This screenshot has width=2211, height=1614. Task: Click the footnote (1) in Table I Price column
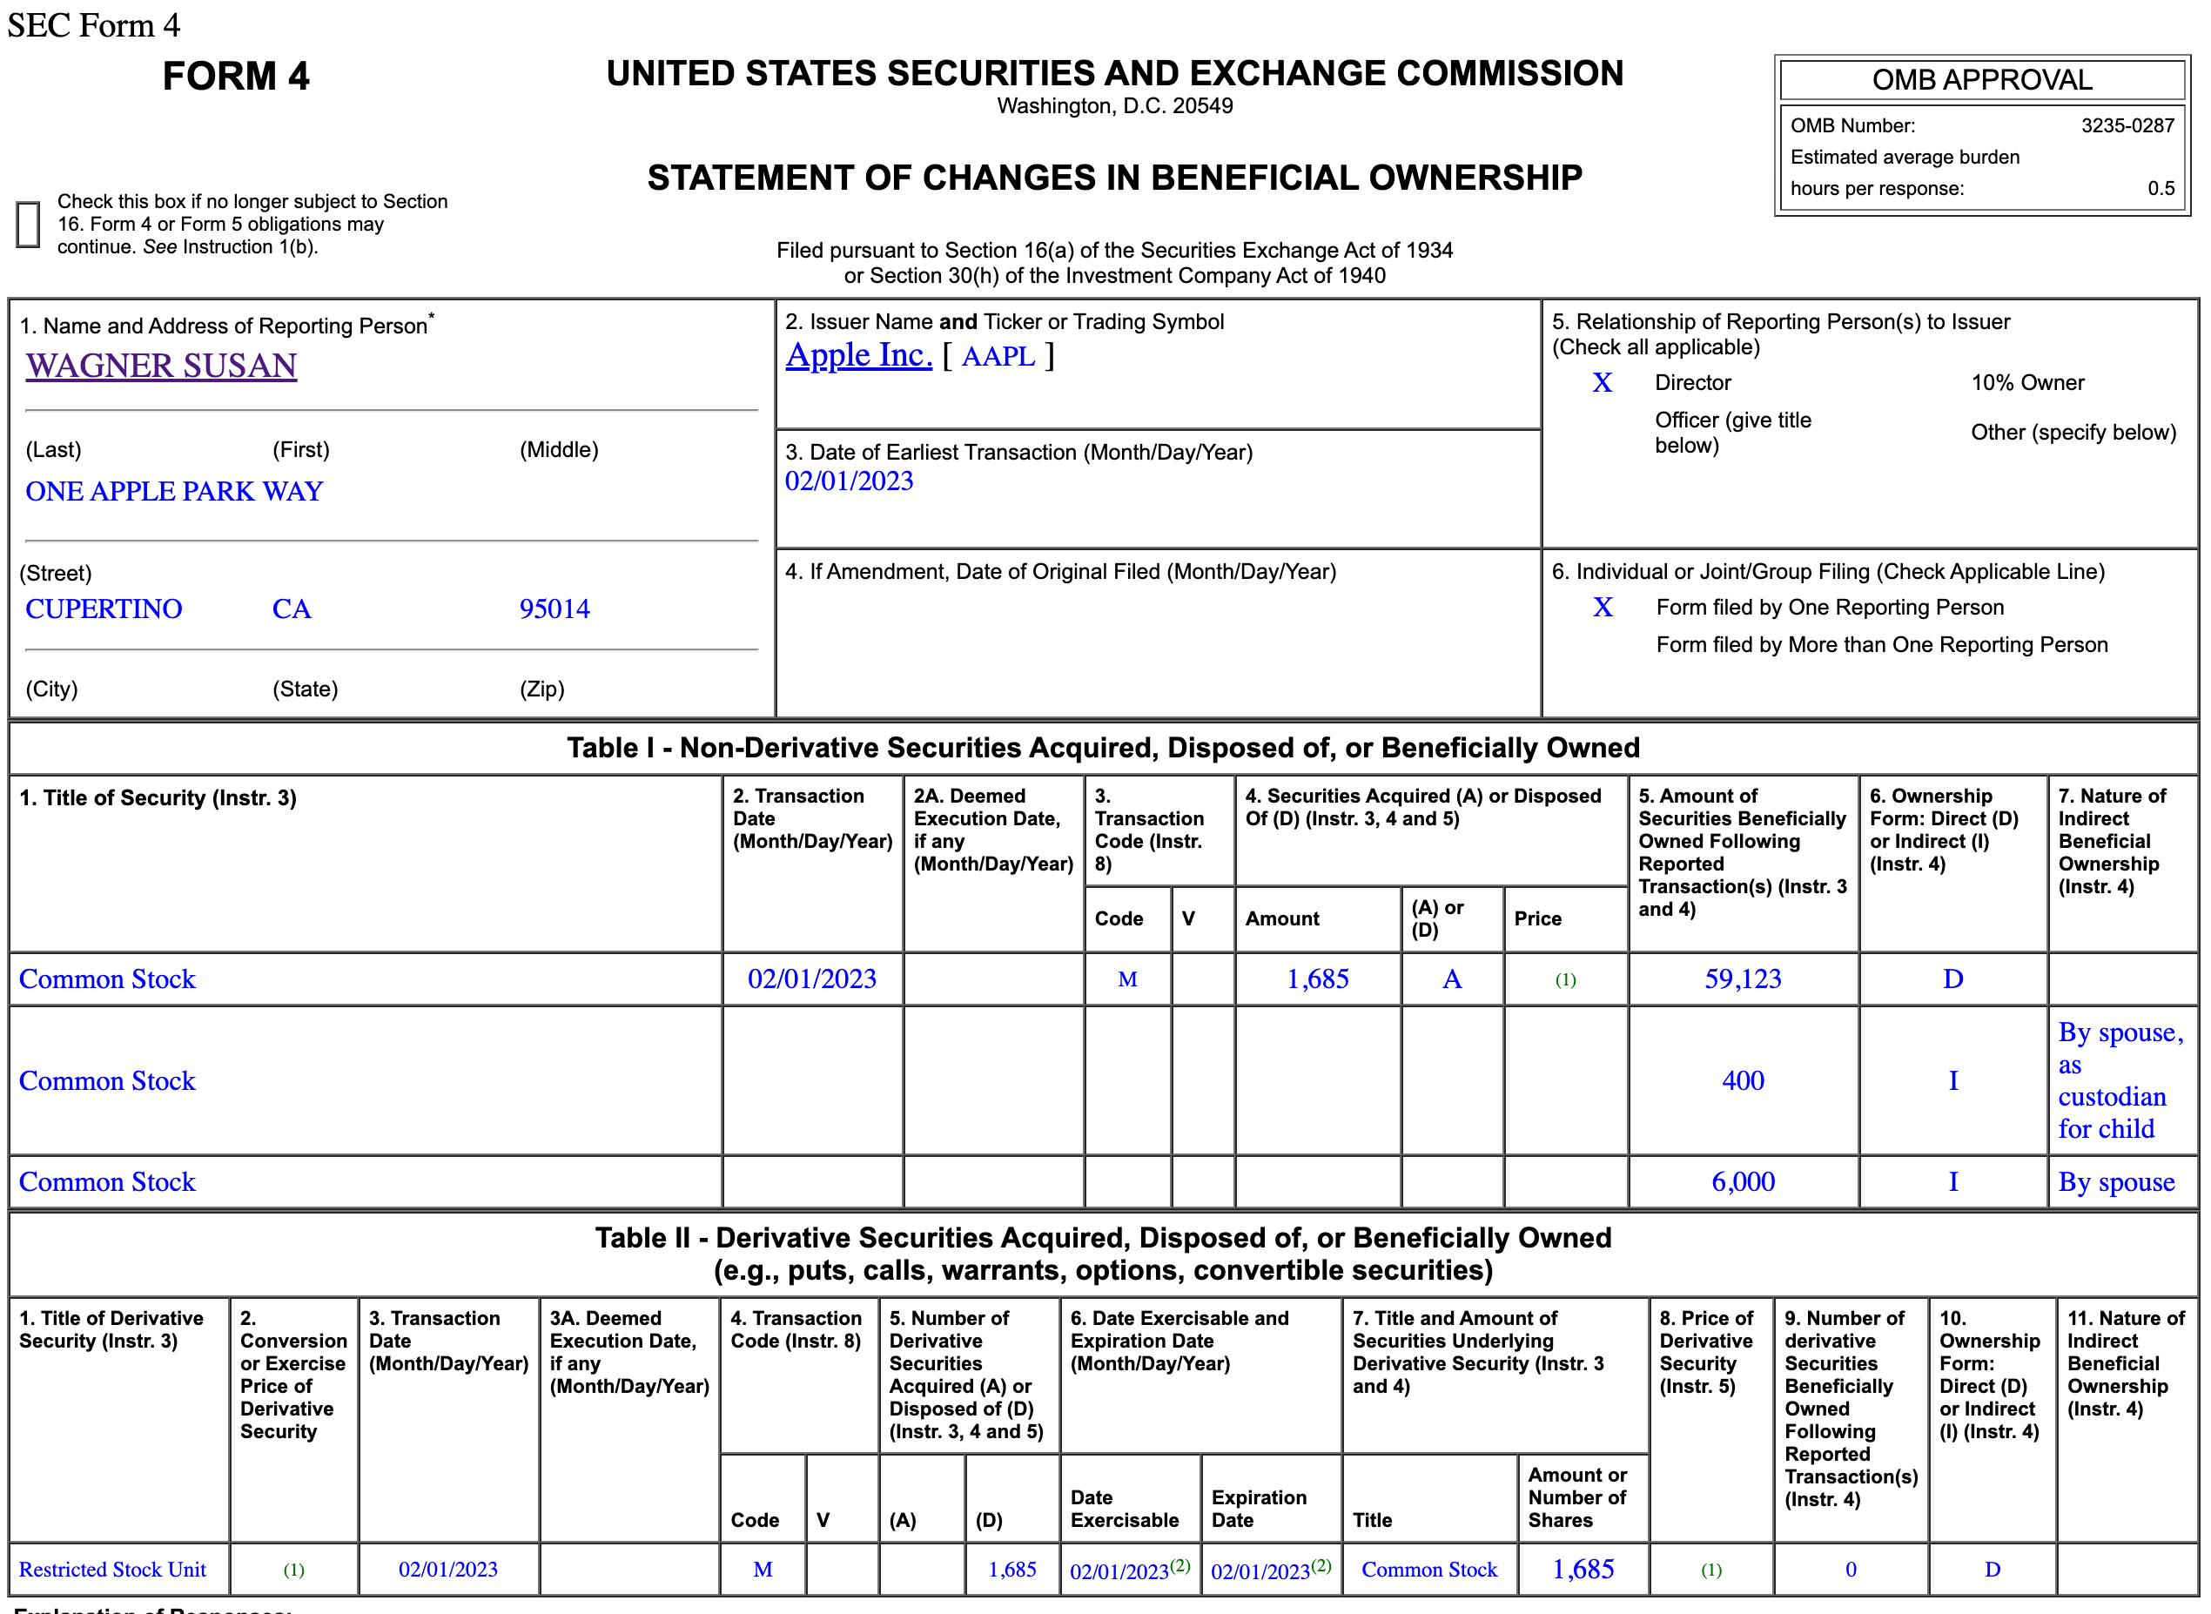tap(1565, 980)
